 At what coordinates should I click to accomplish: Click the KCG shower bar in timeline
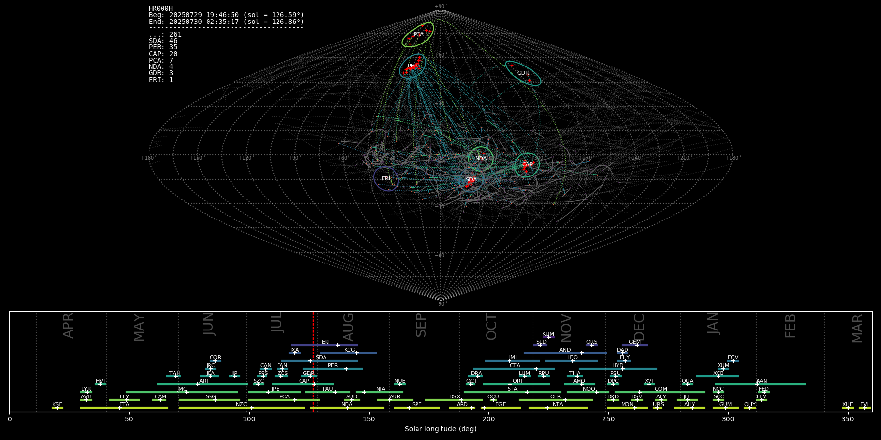coord(348,353)
